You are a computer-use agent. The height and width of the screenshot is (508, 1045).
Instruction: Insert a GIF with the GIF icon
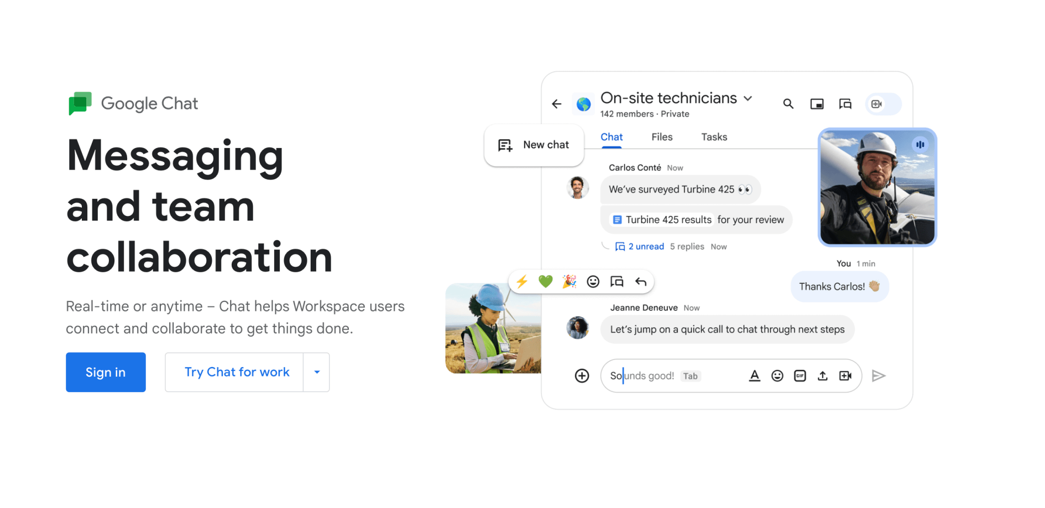(x=800, y=376)
